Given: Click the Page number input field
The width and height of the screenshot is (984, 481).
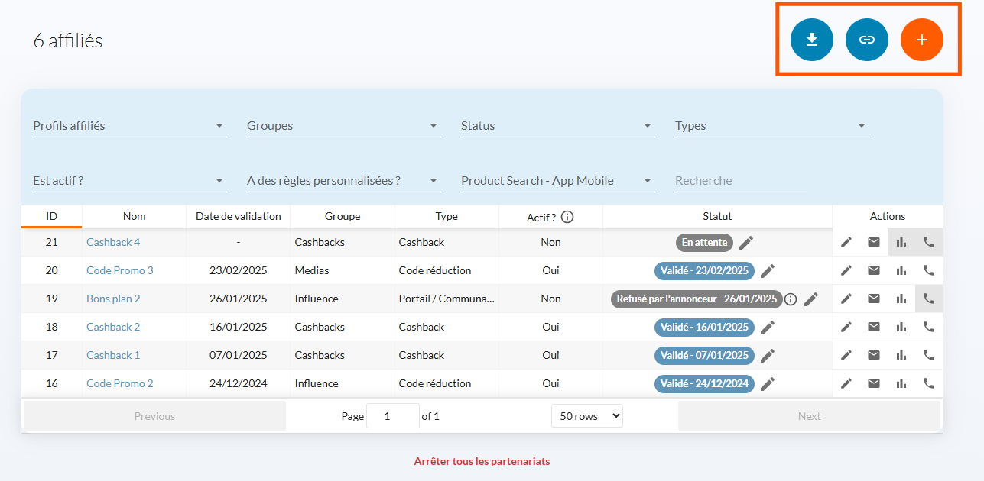Looking at the screenshot, I should coord(393,416).
